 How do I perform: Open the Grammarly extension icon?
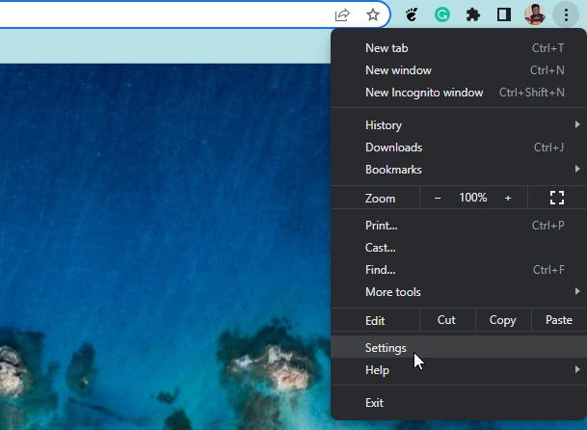(442, 15)
